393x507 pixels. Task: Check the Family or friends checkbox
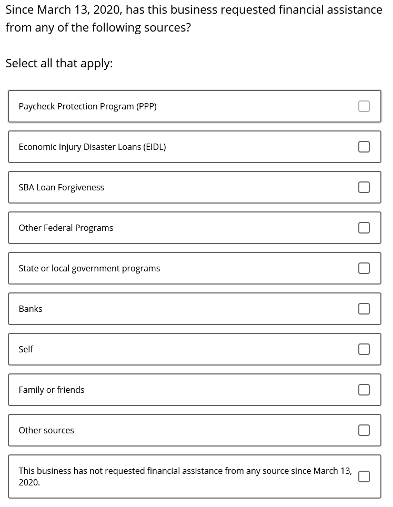point(364,390)
